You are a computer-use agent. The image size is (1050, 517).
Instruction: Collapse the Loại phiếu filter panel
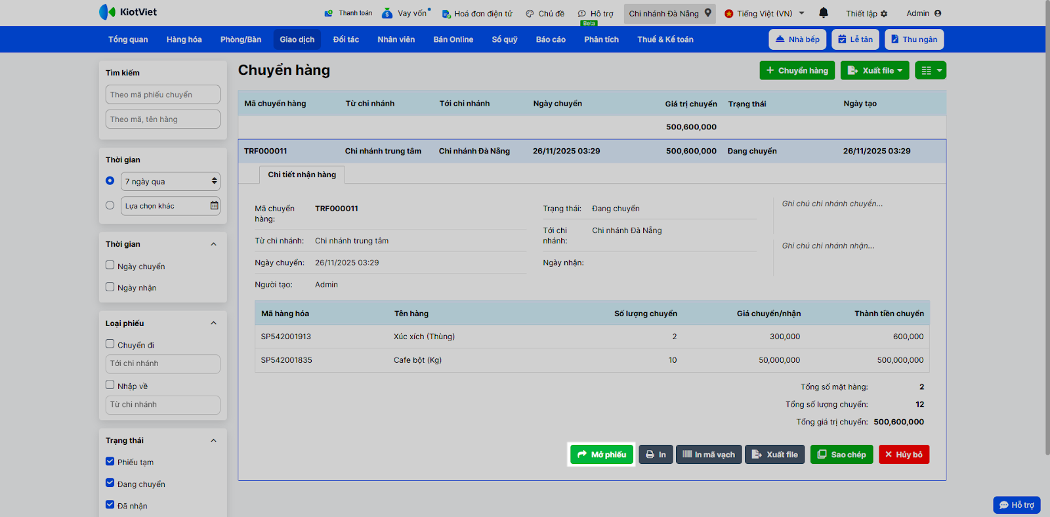pos(213,323)
